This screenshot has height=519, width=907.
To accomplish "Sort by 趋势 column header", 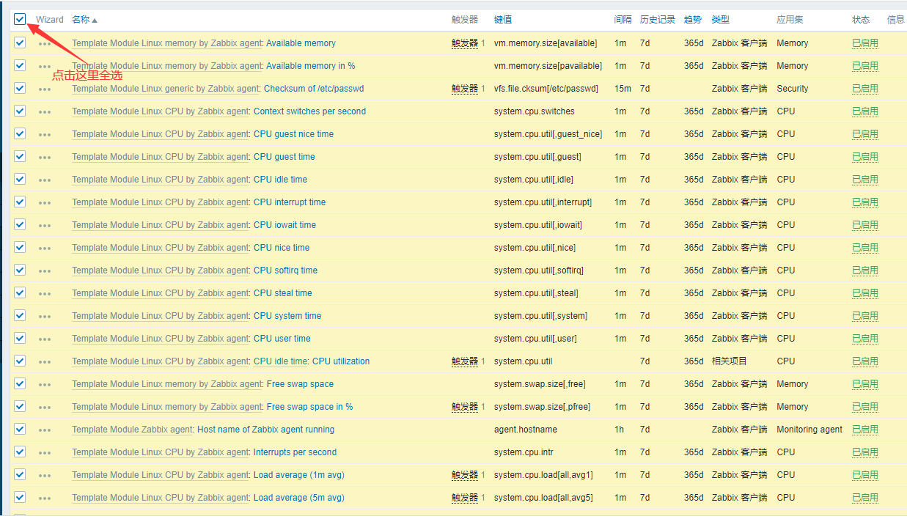I will pos(693,20).
